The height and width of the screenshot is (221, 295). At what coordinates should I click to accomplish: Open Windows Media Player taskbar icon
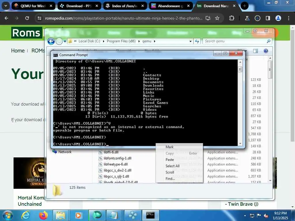78,215
